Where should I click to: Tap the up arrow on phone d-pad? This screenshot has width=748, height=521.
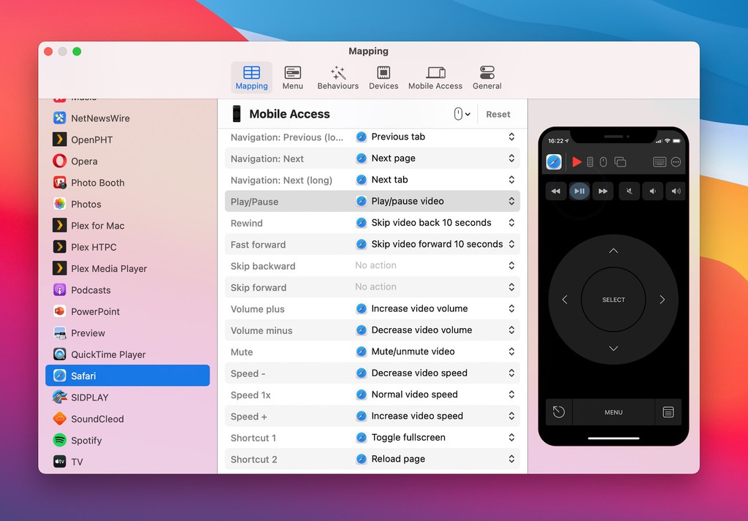(614, 251)
